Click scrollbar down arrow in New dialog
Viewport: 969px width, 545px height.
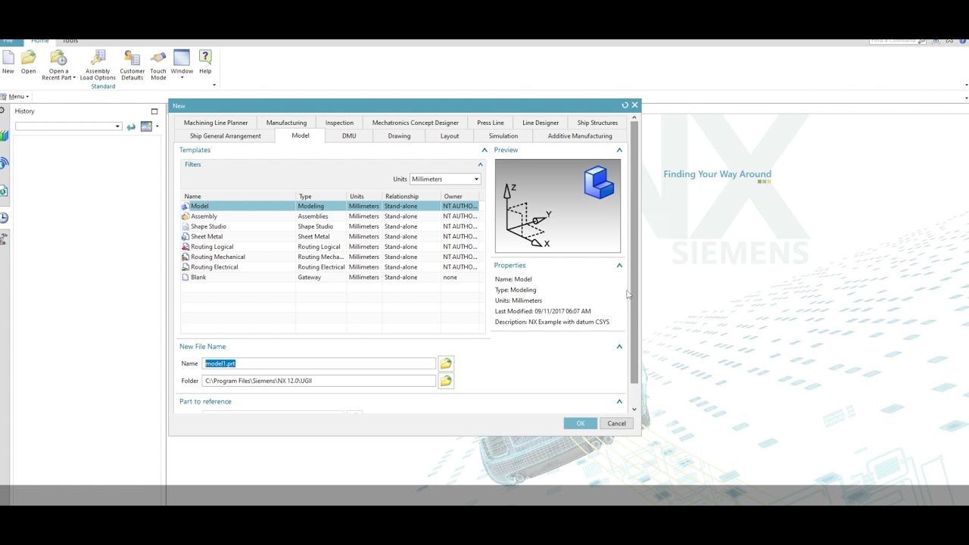click(x=634, y=410)
